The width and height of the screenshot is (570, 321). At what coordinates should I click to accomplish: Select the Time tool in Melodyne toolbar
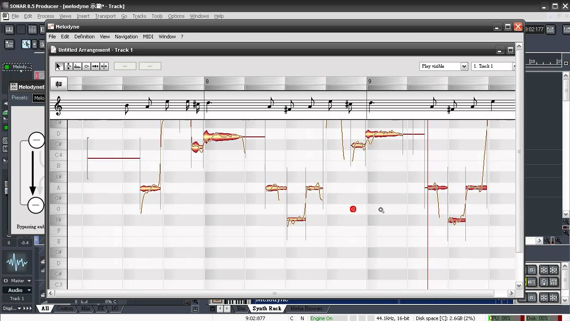pyautogui.click(x=95, y=66)
